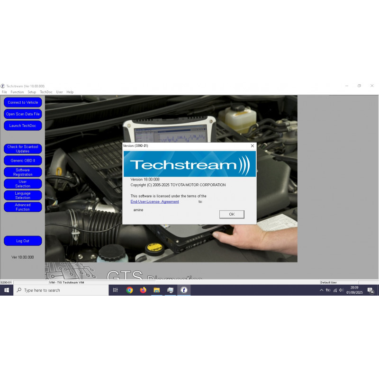The image size is (379, 379).
Task: Click the 'VIM - TIS Techstream VIM' status entry
Action: [x=67, y=282]
